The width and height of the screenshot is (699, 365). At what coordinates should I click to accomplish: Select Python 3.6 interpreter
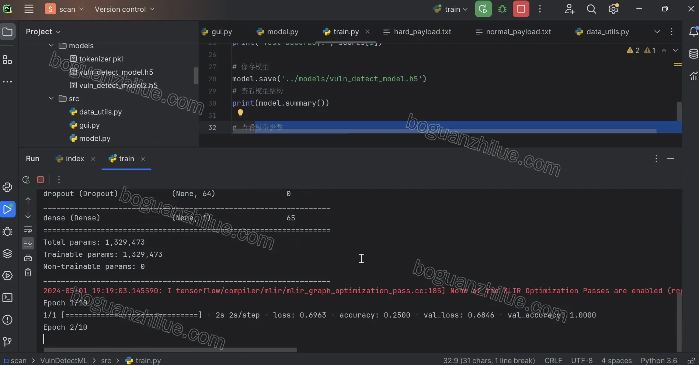coord(659,361)
